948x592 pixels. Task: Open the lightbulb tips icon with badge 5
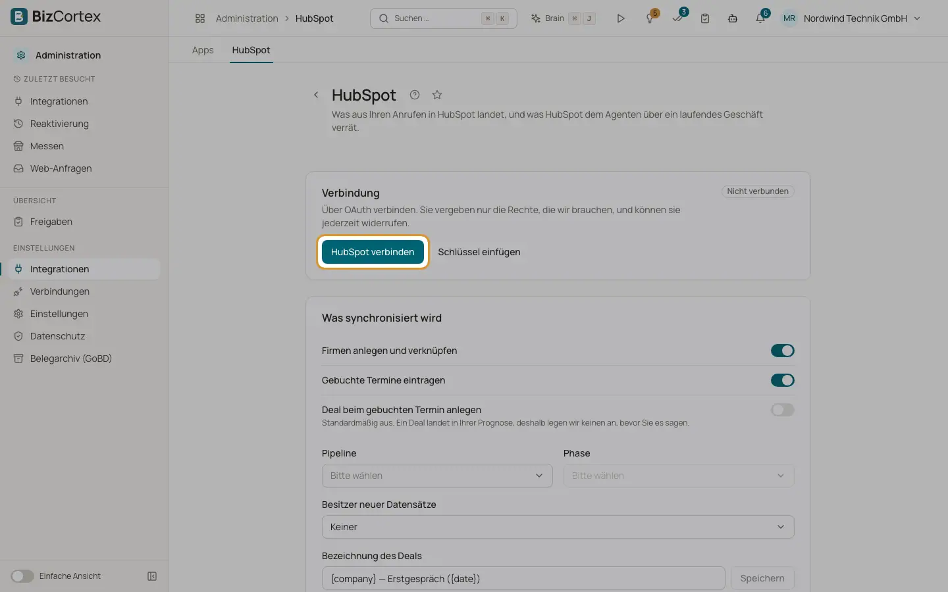[650, 18]
